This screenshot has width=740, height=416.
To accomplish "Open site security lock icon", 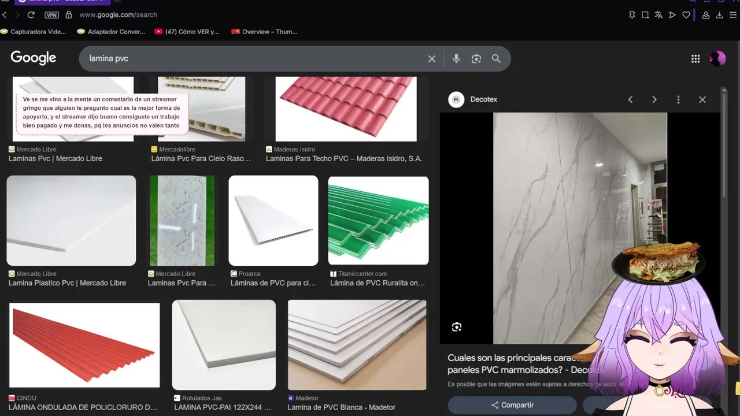I will [68, 14].
